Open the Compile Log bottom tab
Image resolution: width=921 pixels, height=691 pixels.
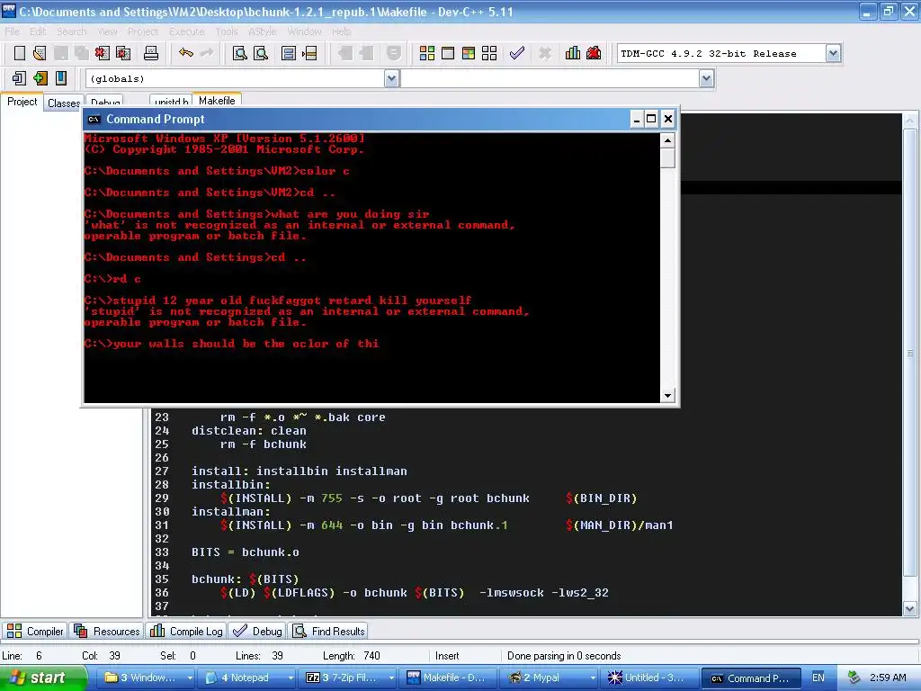[x=186, y=631]
